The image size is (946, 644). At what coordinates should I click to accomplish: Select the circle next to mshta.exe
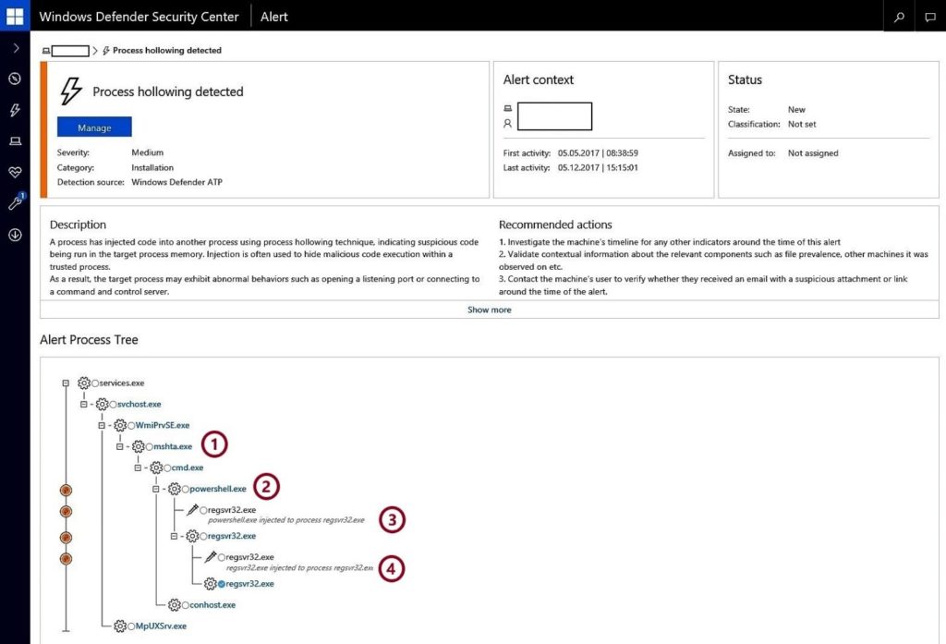(149, 446)
